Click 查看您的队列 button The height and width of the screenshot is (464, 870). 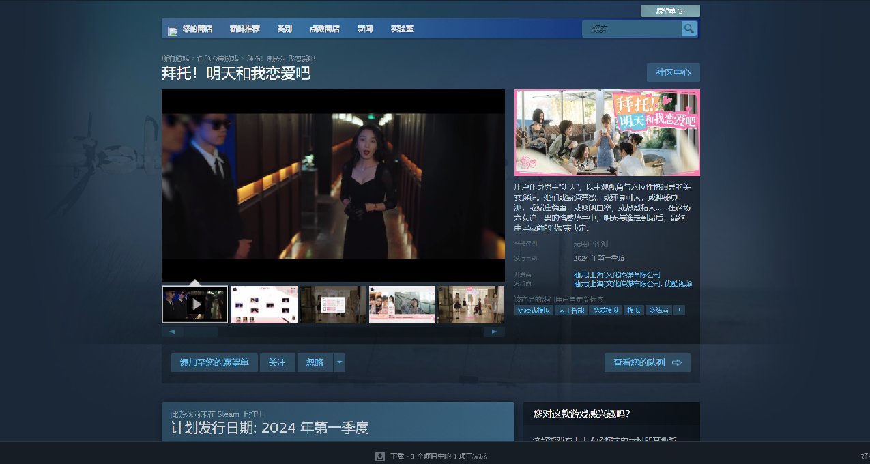point(648,363)
